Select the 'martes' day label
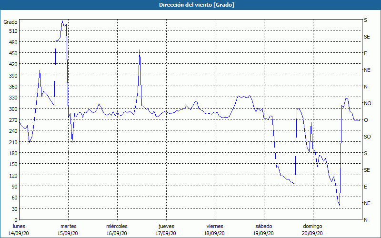 pos(69,227)
